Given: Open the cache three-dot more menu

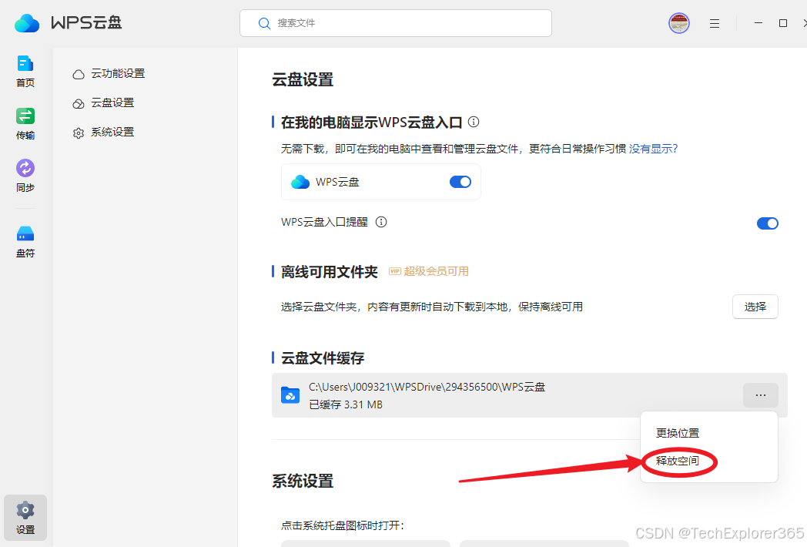Looking at the screenshot, I should 760,395.
